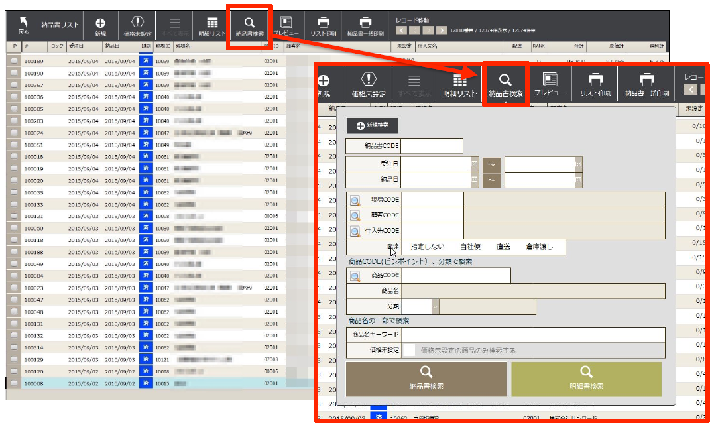
Task: Open the 現場CODE lookup magnifier icon
Action: click(355, 200)
